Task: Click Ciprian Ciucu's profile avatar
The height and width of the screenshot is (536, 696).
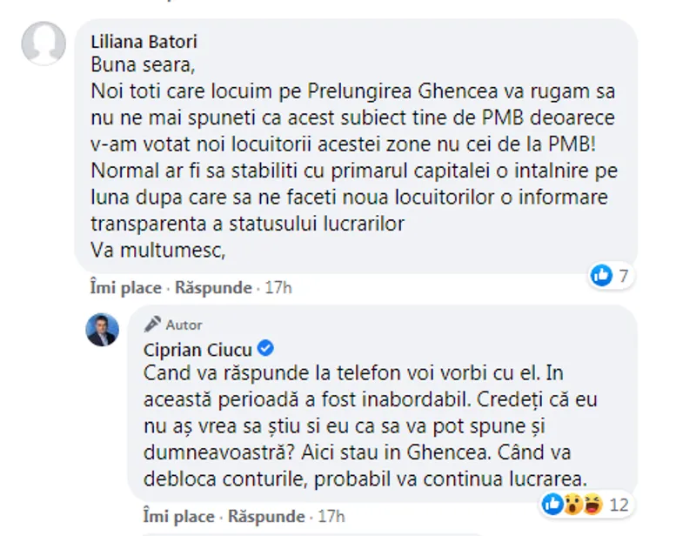Action: [102, 329]
